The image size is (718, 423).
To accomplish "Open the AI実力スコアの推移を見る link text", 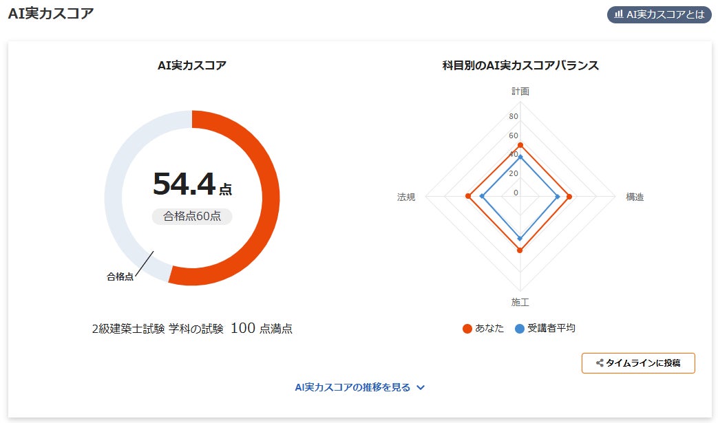I will (x=352, y=387).
